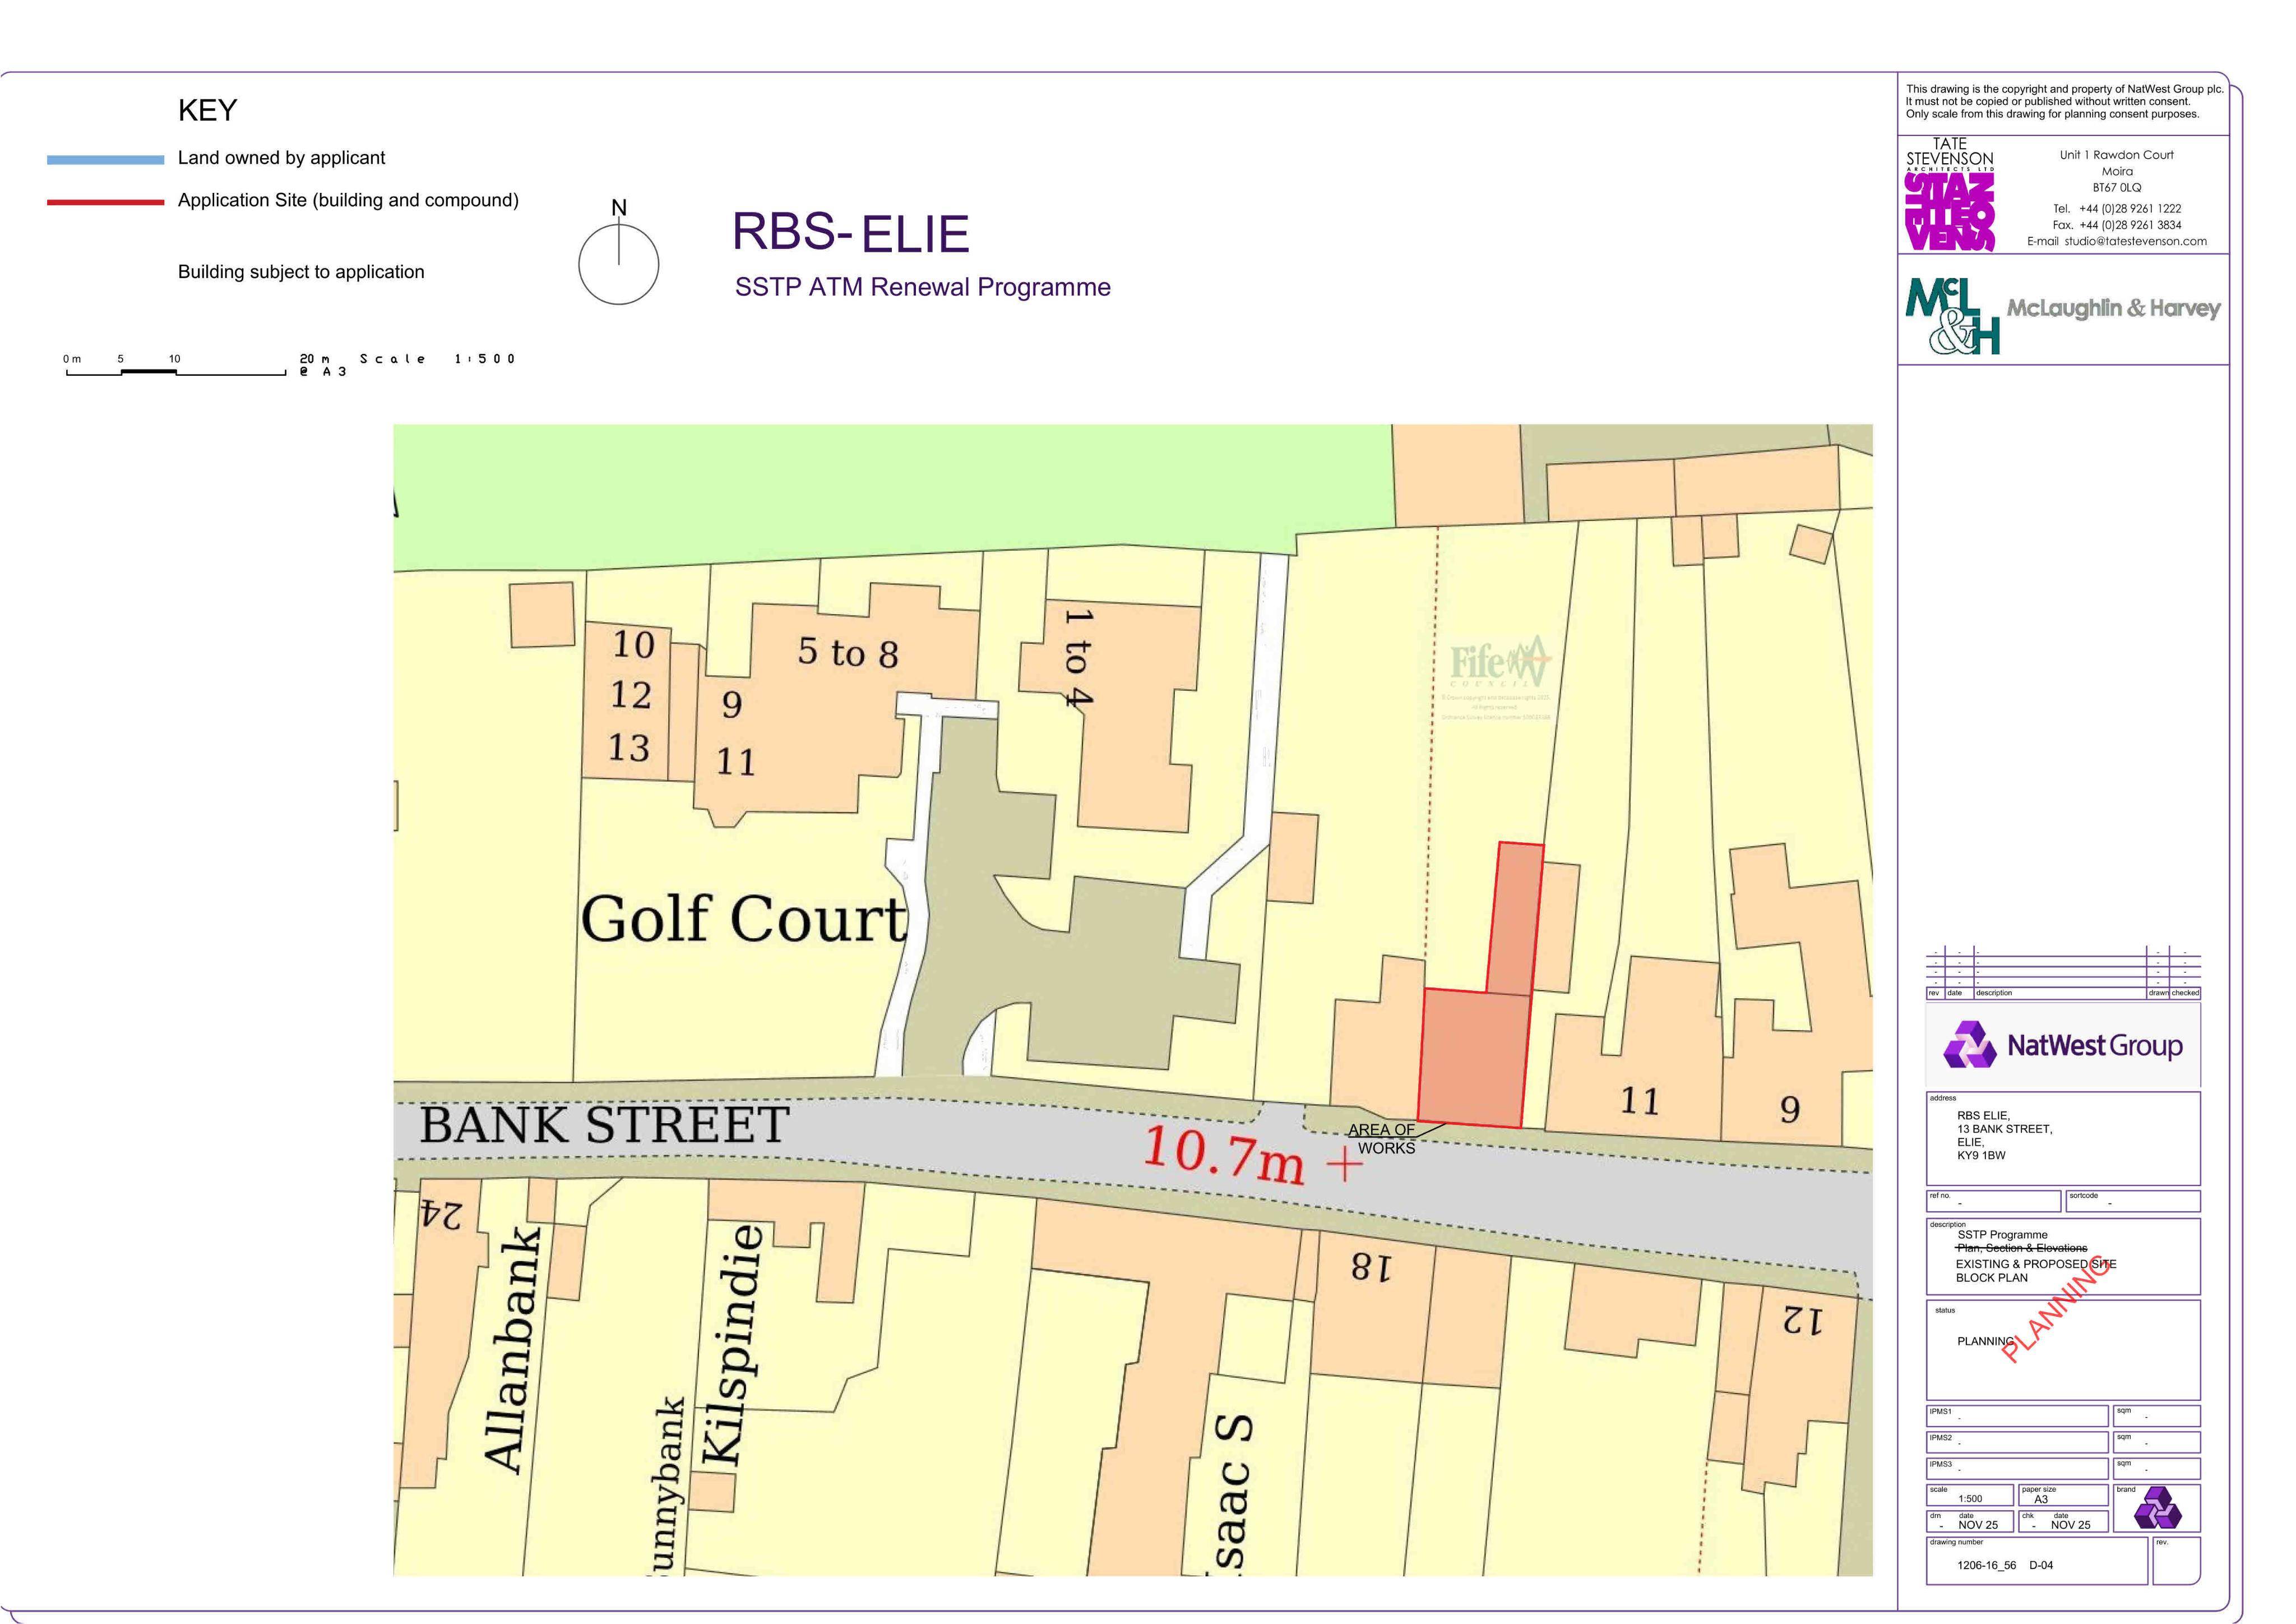Click 'SSTP ATM Renewal Programme' subtitle
Image resolution: width=2296 pixels, height=1624 pixels.
click(922, 287)
